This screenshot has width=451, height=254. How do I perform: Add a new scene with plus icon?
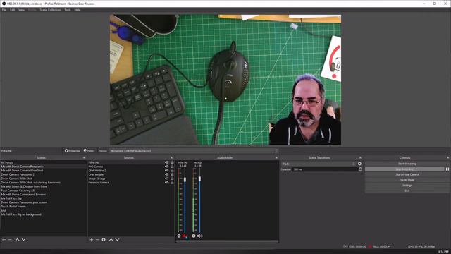pyautogui.click(x=4, y=240)
